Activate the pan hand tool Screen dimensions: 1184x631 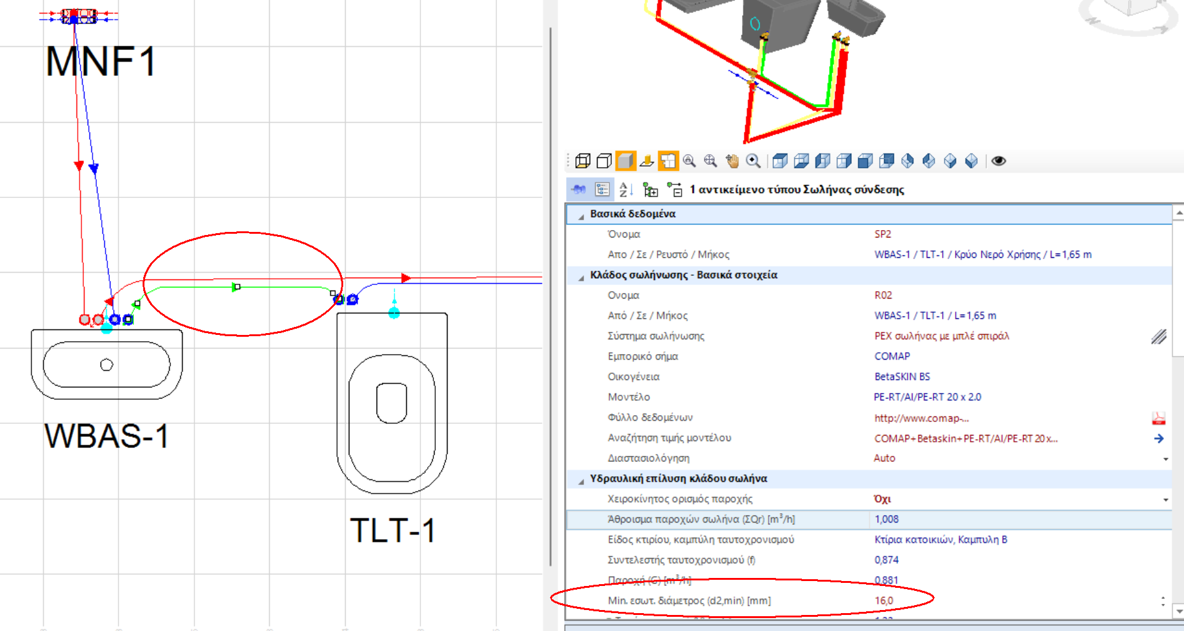[x=732, y=160]
